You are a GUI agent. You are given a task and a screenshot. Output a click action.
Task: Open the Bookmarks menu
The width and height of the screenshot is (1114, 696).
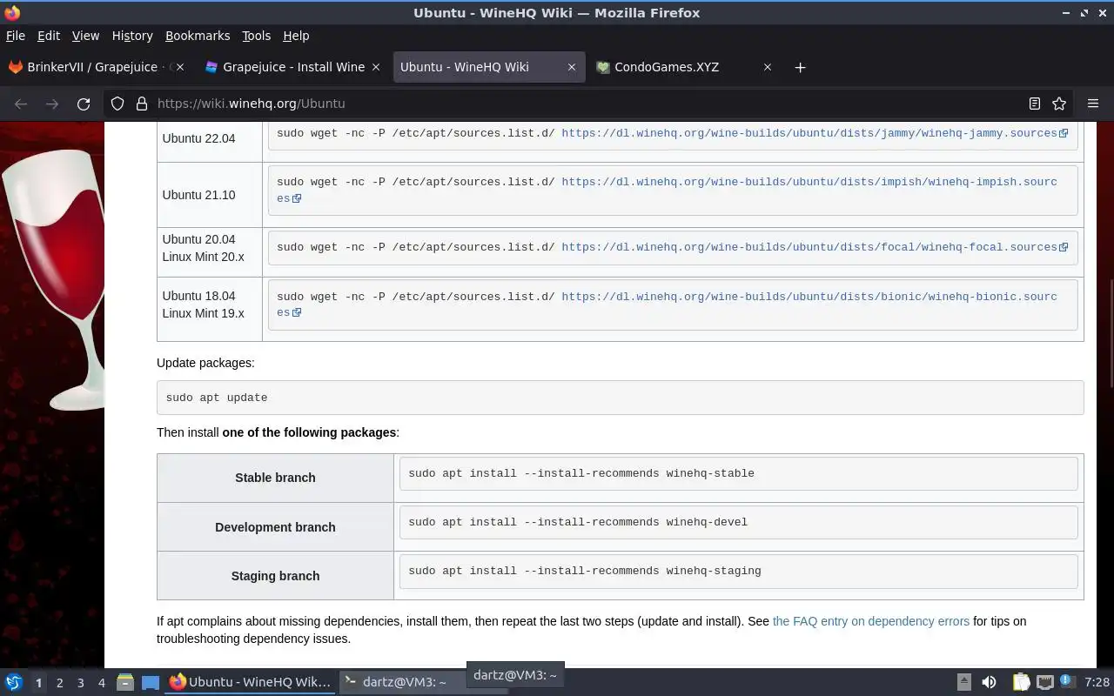pyautogui.click(x=198, y=36)
